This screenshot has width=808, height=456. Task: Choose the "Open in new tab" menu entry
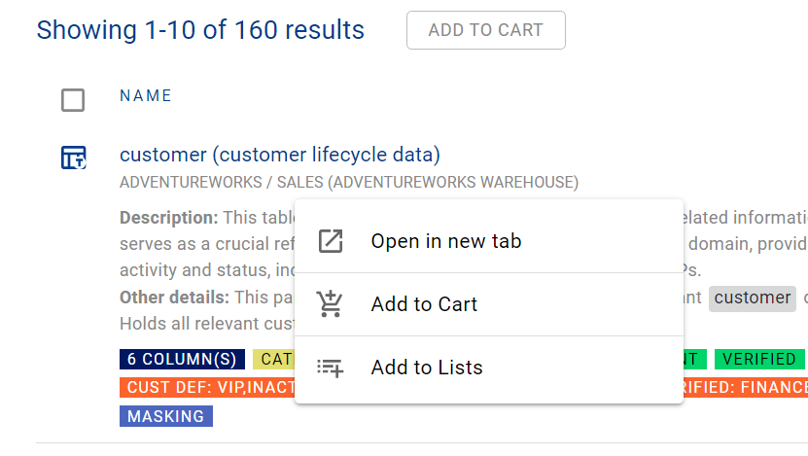446,241
